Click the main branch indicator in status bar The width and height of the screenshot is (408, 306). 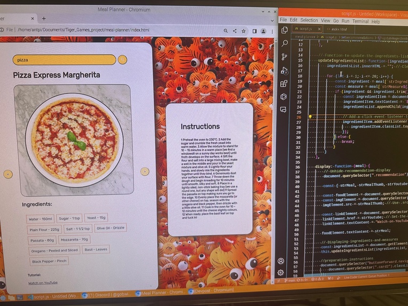[289, 280]
